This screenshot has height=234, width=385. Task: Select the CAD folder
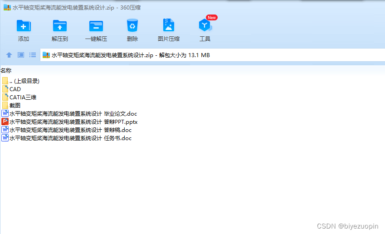pos(11,89)
